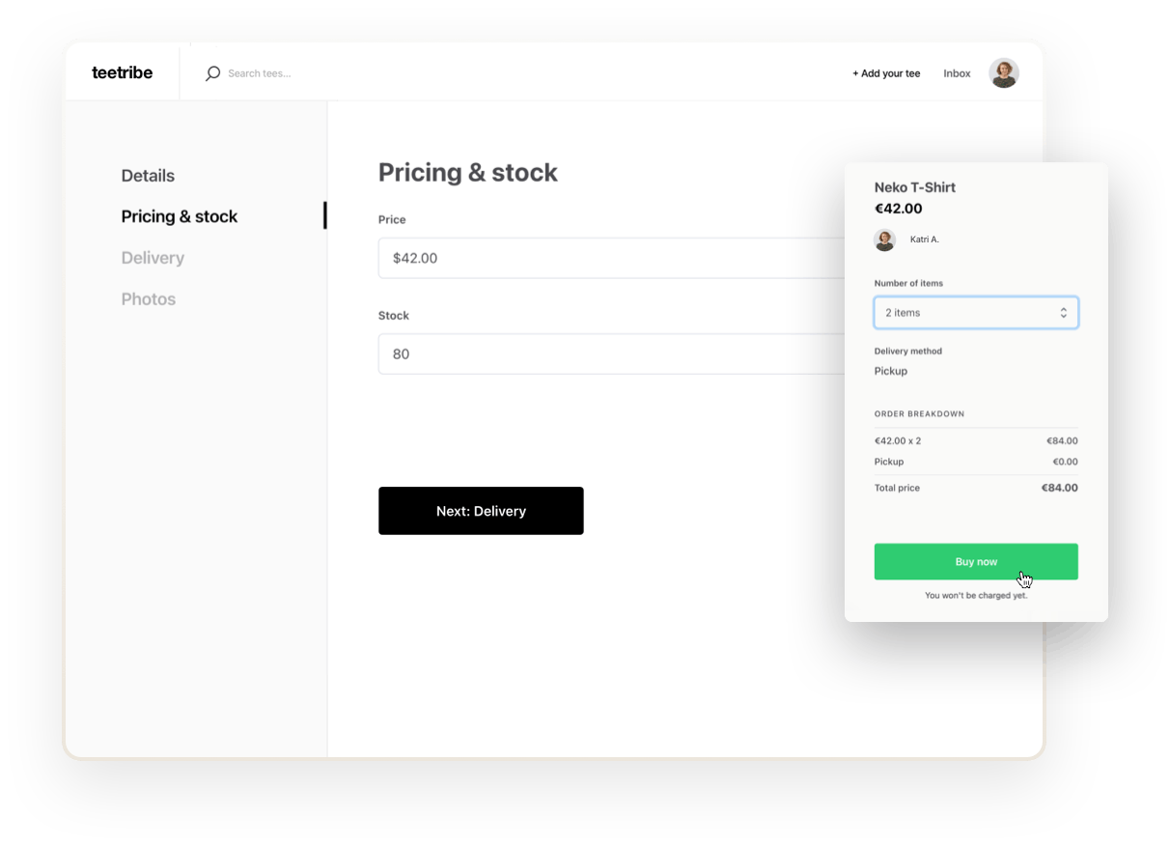Image resolution: width=1170 pixels, height=846 pixels.
Task: Click the Pickup delivery method text
Action: coord(891,371)
